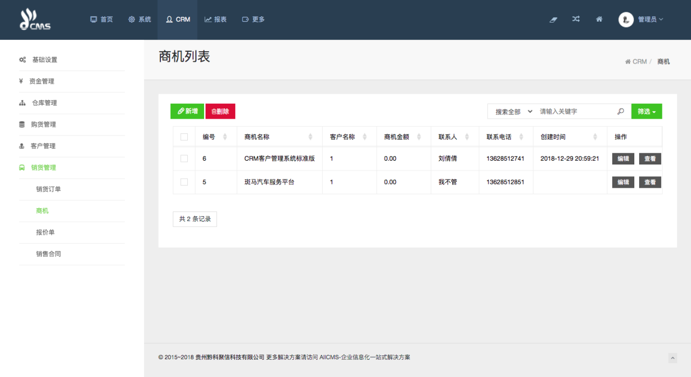Expand the 筛选 filter dropdown
The image size is (691, 377).
(x=646, y=112)
